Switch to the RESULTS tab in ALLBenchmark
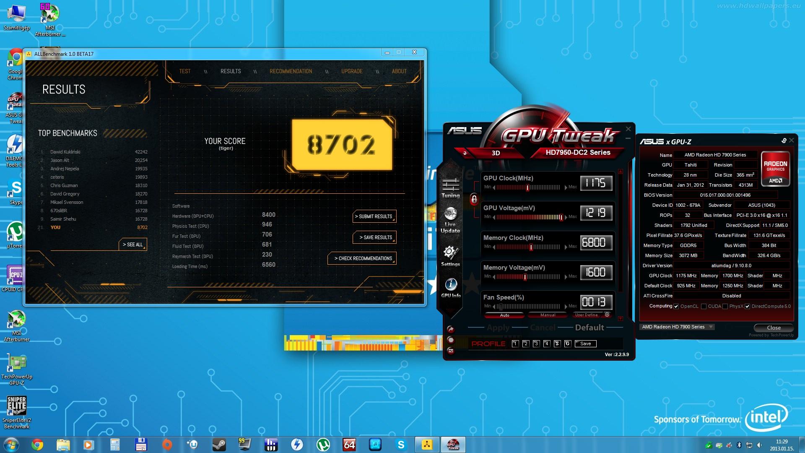805x453 pixels. (x=231, y=71)
